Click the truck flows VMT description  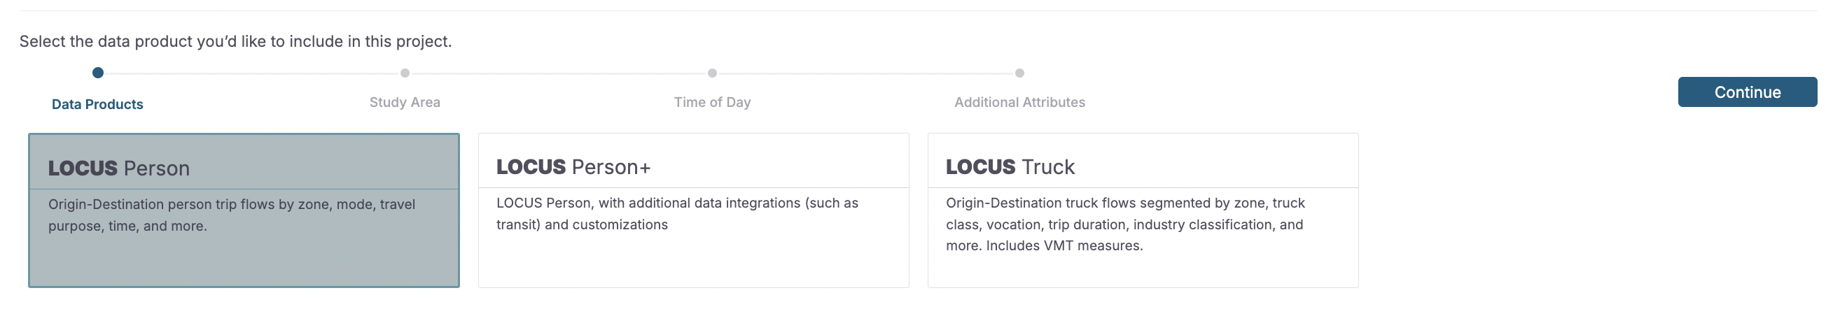[1125, 224]
